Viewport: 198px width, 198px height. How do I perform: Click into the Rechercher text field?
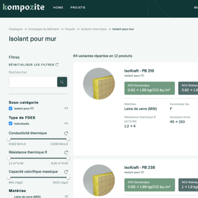pyautogui.click(x=33, y=82)
